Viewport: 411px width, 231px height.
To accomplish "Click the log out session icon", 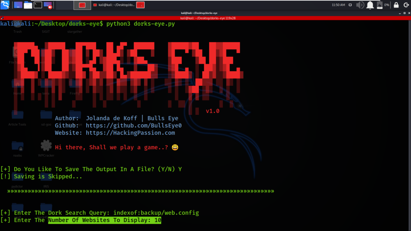I will 406,5.
